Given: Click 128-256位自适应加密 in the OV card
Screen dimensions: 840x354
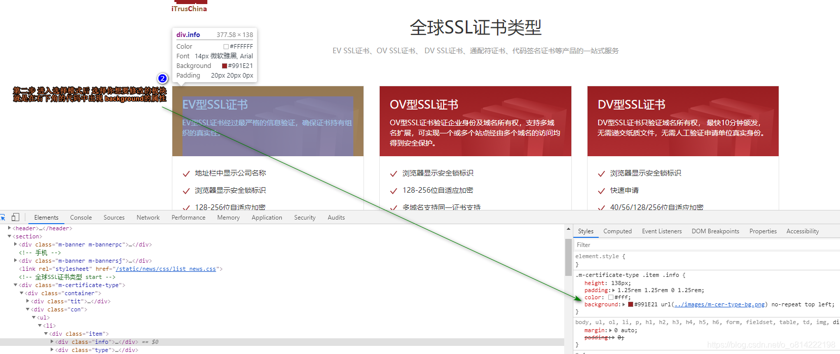Looking at the screenshot, I should 438,190.
